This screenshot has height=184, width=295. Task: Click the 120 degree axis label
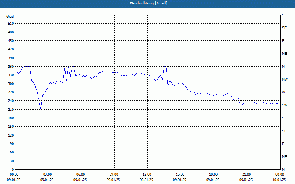click(x=11, y=135)
